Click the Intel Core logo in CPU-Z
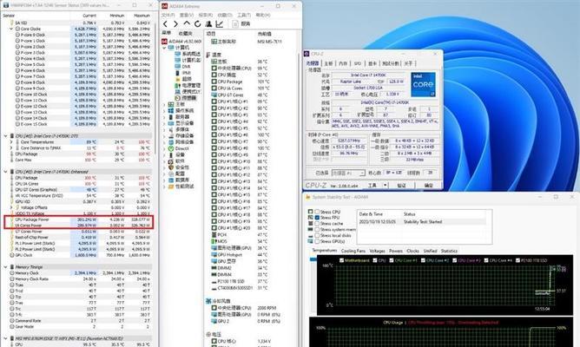 coord(423,85)
